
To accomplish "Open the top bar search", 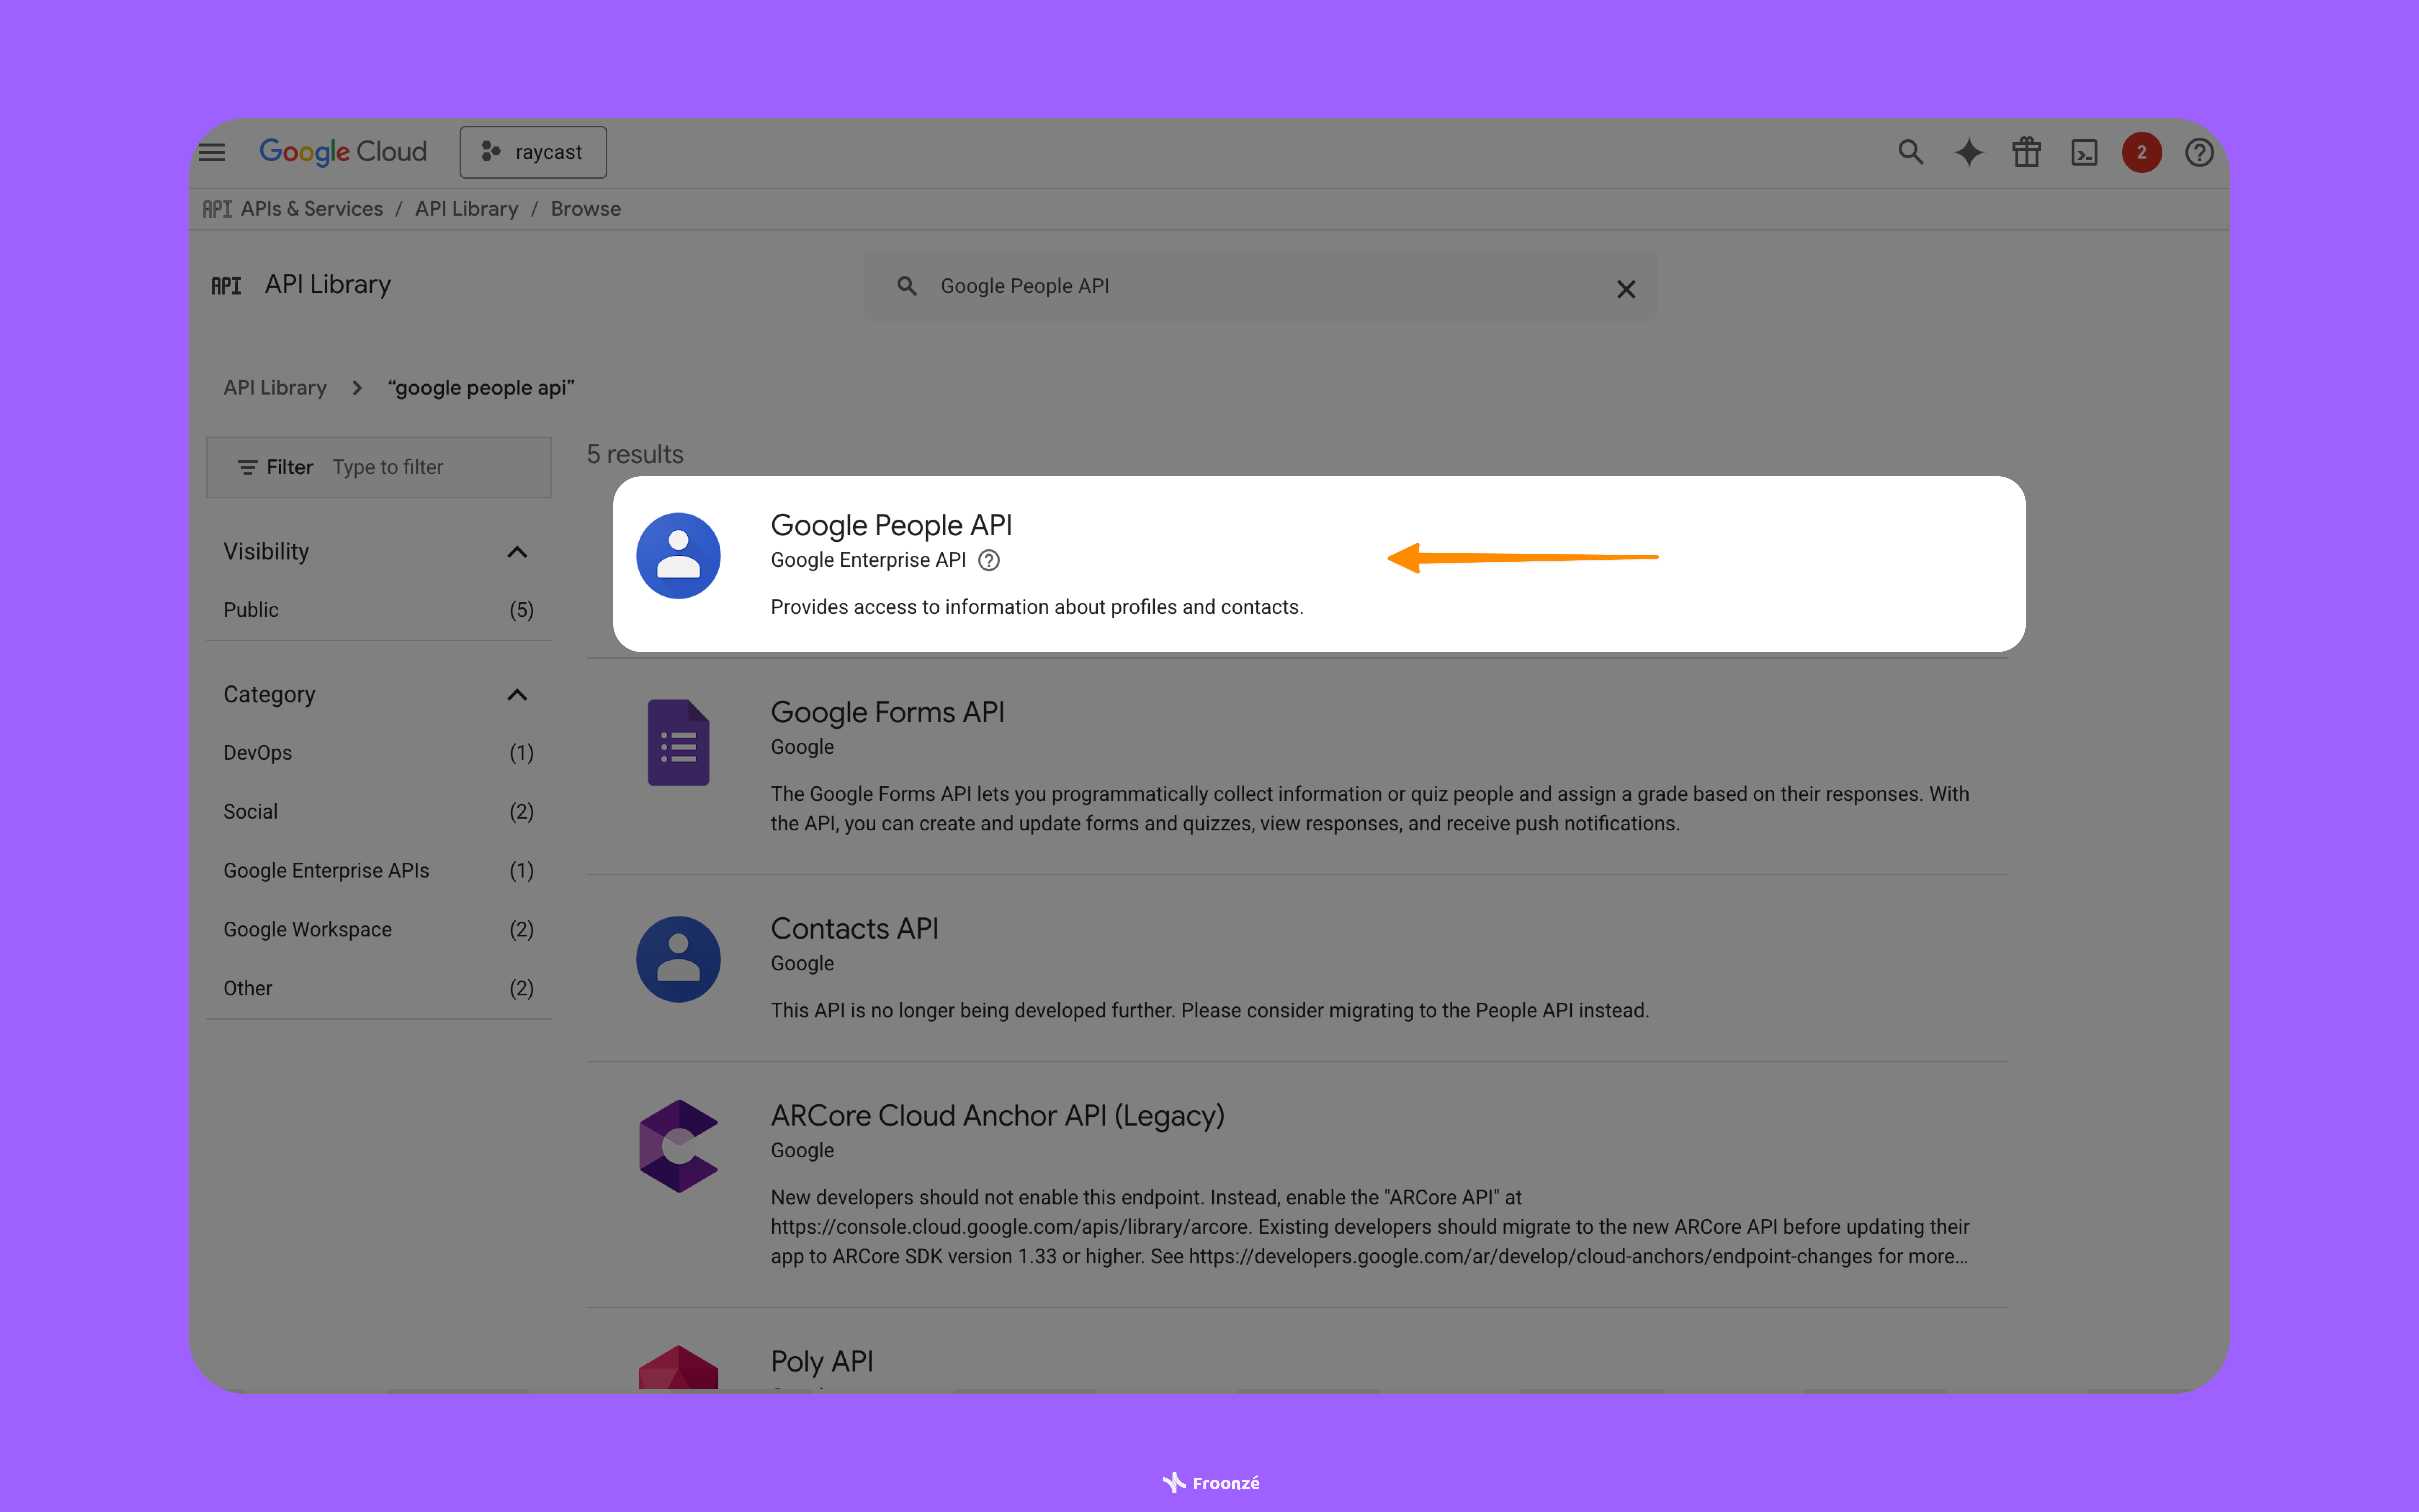I will click(x=1910, y=152).
